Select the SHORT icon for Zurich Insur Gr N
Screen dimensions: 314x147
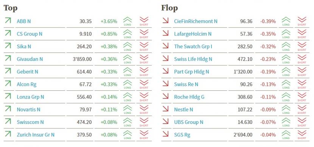(144, 135)
